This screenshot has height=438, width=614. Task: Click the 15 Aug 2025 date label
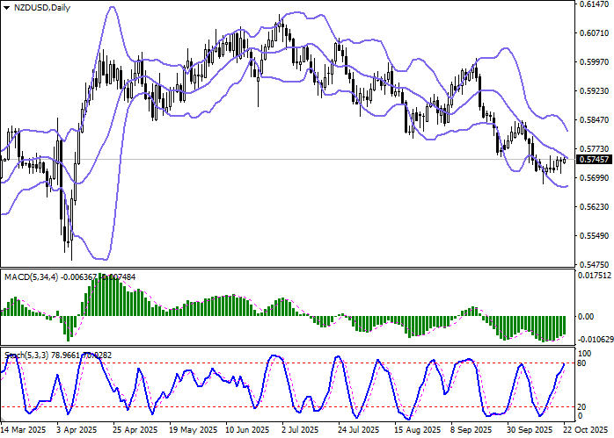pos(412,431)
